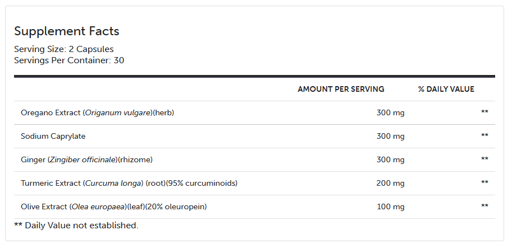Click the Servings Per Container: 30 line
This screenshot has height=249, width=512.
69,60
